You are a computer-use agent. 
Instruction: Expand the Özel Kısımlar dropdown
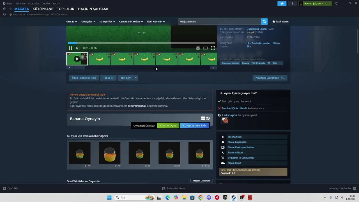(156, 22)
